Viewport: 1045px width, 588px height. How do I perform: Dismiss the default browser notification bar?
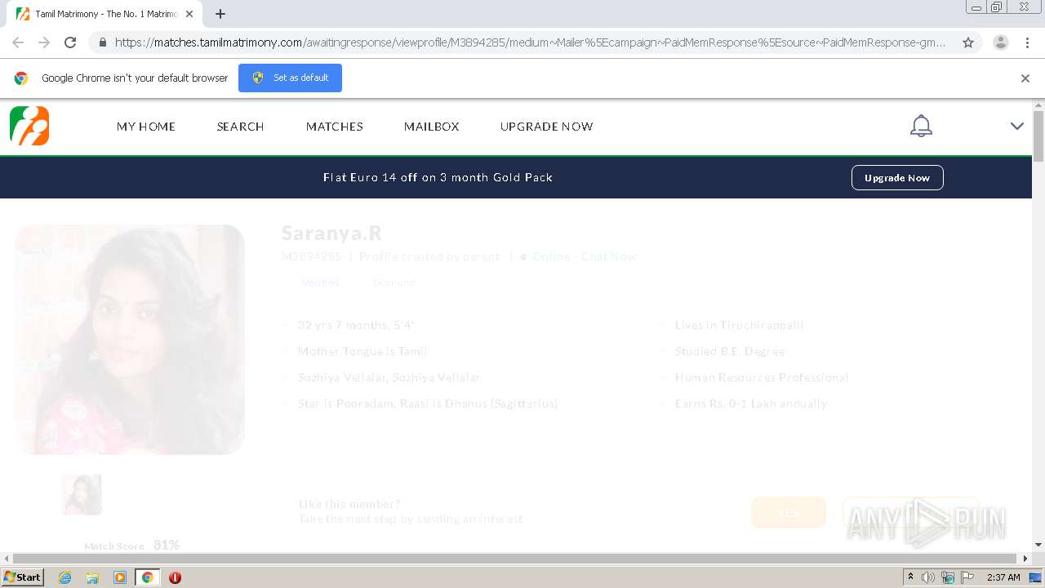coord(1025,78)
